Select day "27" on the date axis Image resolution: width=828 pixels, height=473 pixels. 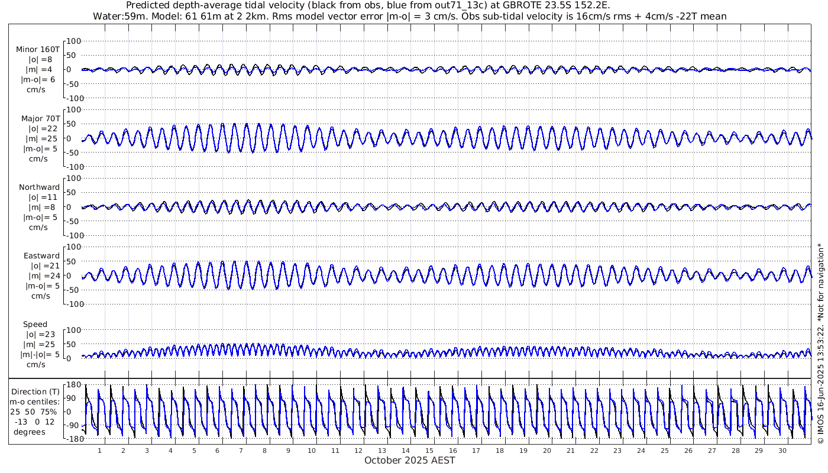(x=711, y=451)
